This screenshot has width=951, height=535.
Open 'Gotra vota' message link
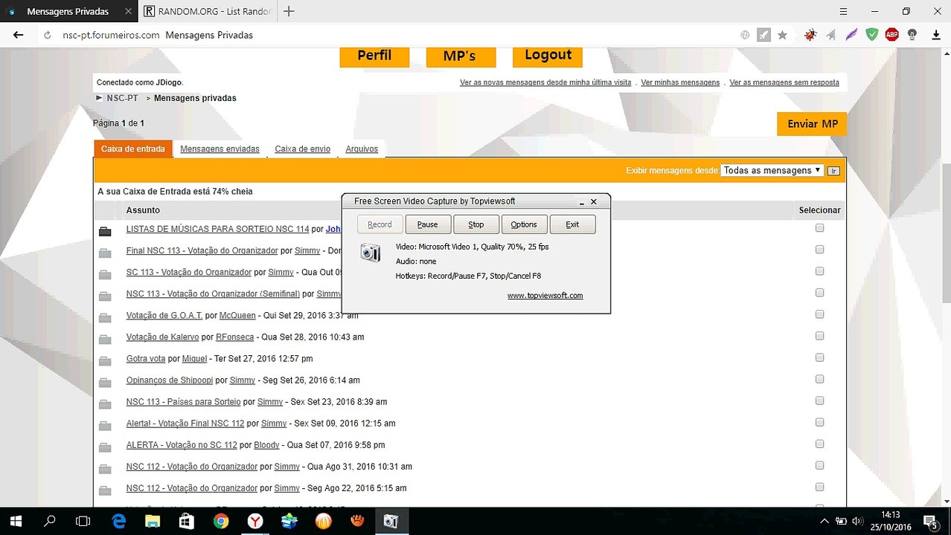[146, 358]
